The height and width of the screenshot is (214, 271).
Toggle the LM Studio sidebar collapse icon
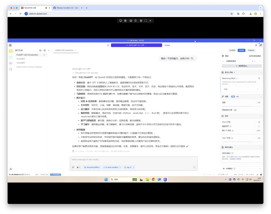(10, 45)
